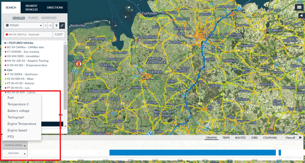Viewport: 305px width, 163px height.
Task: Activate the route/track icon beside the pin icon
Action: 63,25
